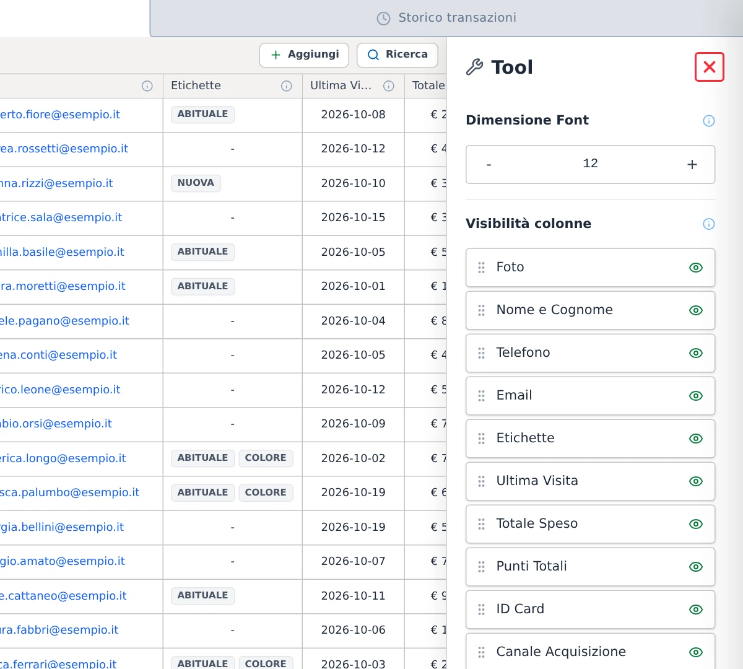Click drag handle of Email row
743x669 pixels.
(482, 396)
